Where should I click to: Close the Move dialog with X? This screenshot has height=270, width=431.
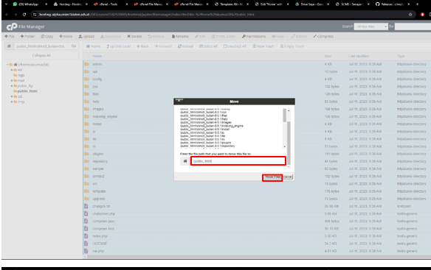pos(179,101)
